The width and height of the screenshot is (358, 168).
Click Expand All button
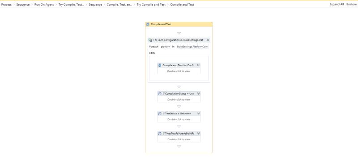(337, 4)
